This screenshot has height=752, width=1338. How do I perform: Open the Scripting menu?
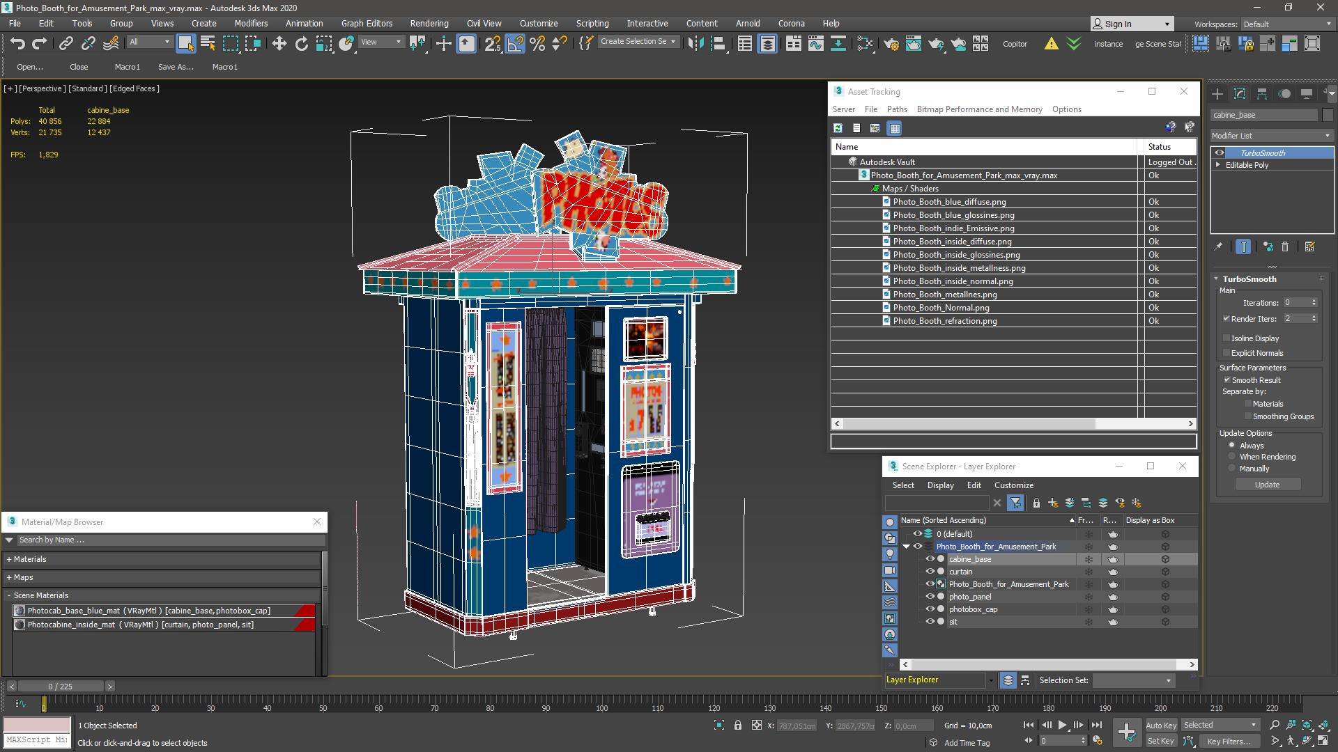(592, 23)
